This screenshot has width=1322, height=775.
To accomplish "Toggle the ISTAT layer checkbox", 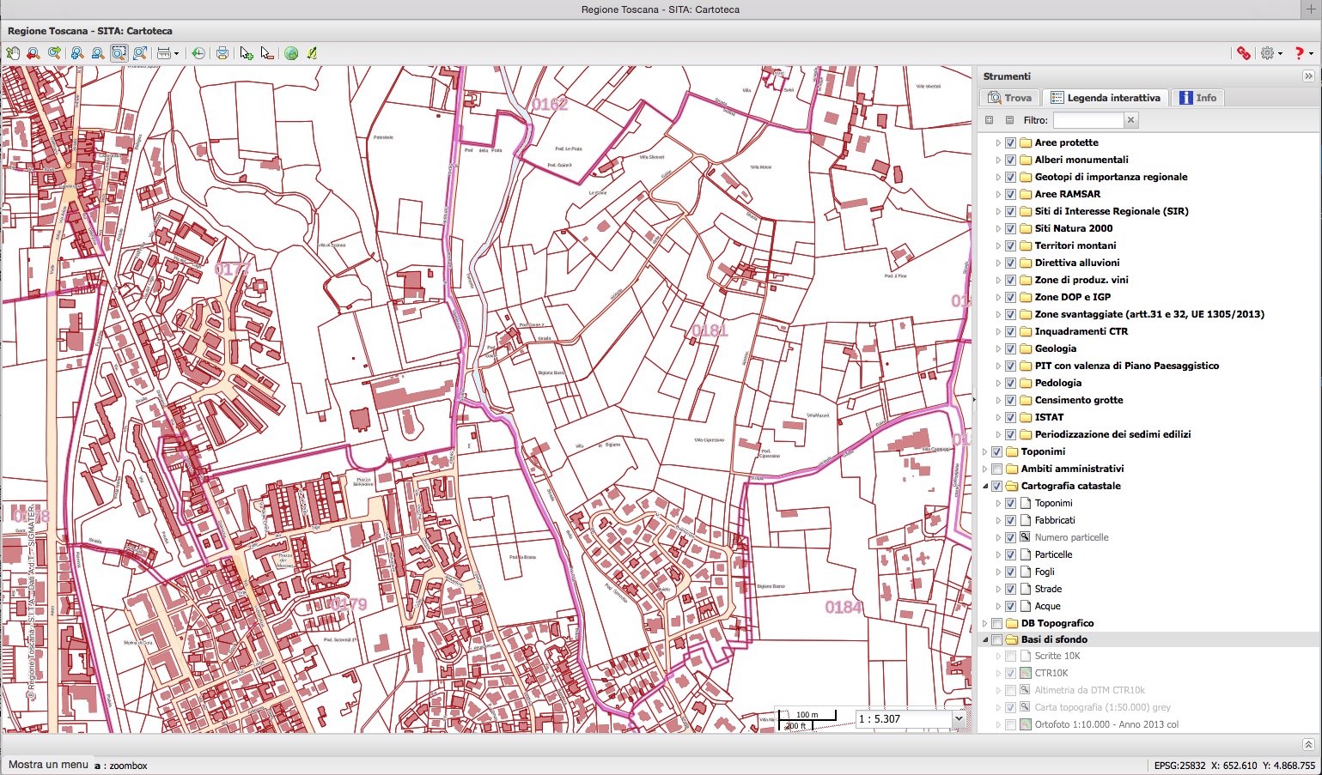I will click(1011, 417).
